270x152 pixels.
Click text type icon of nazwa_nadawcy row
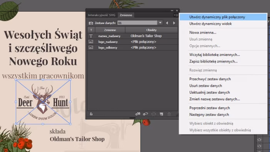(x=91, y=36)
